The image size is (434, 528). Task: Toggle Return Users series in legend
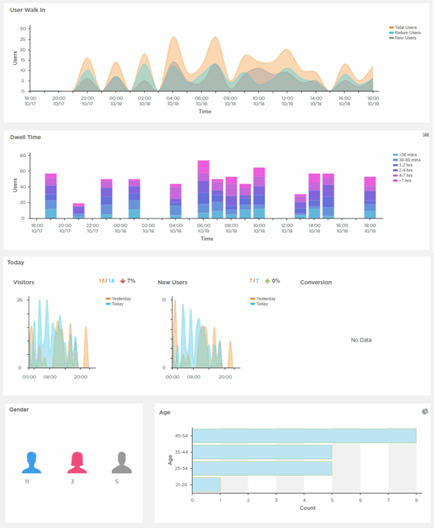[x=406, y=33]
